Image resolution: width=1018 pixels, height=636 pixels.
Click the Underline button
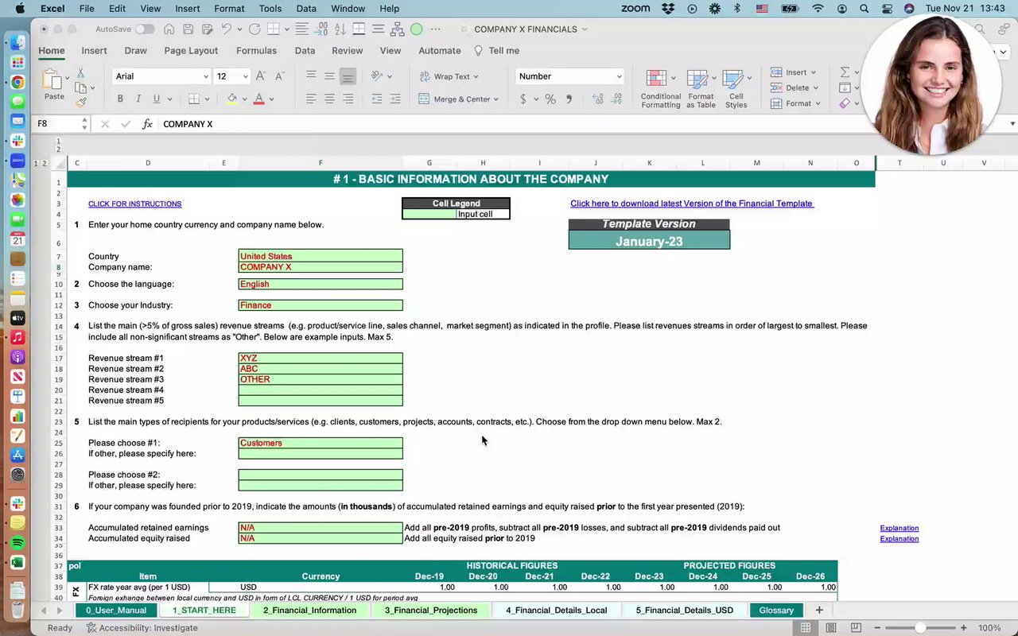156,99
